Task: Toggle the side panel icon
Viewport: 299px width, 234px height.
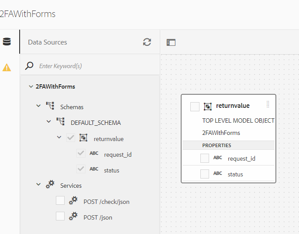Action: pos(171,42)
